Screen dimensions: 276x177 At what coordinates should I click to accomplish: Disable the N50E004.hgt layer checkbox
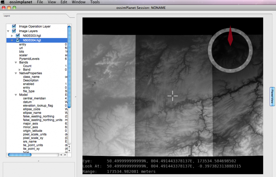coord(18,40)
